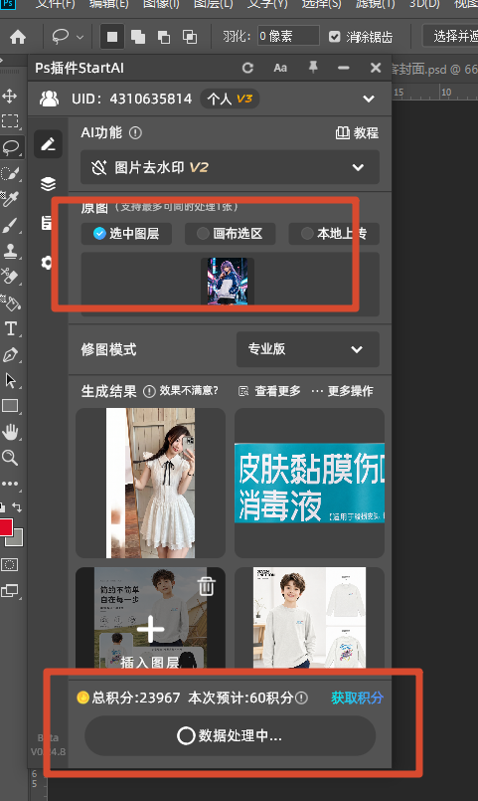Choose Intersect with selection mode
This screenshot has width=478, height=801.
tap(190, 37)
